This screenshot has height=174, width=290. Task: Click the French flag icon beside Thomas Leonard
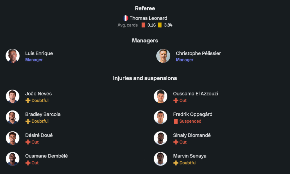[126, 18]
